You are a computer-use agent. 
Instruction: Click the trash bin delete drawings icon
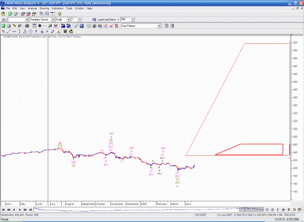[x=65, y=31]
